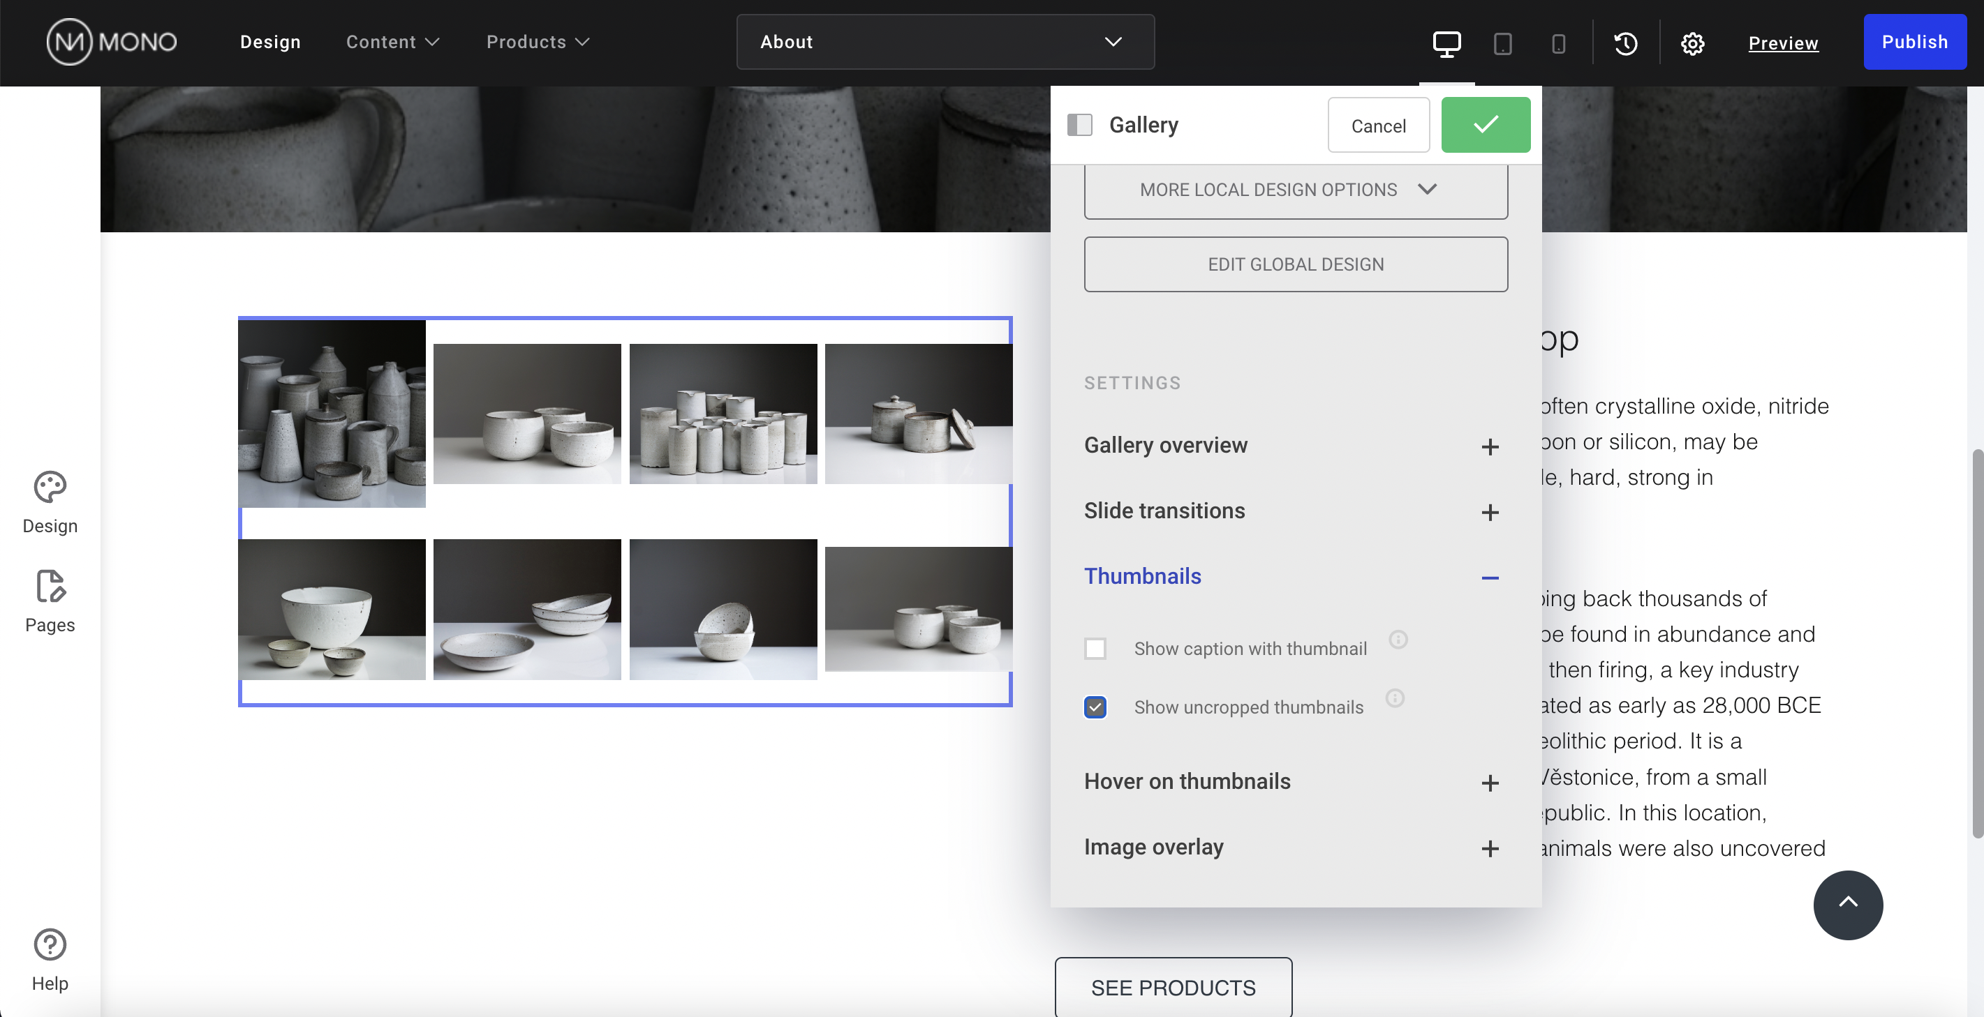Switch to mobile phone view icon

point(1558,43)
